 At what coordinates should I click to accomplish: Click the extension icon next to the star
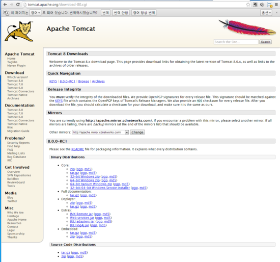tap(255, 5)
